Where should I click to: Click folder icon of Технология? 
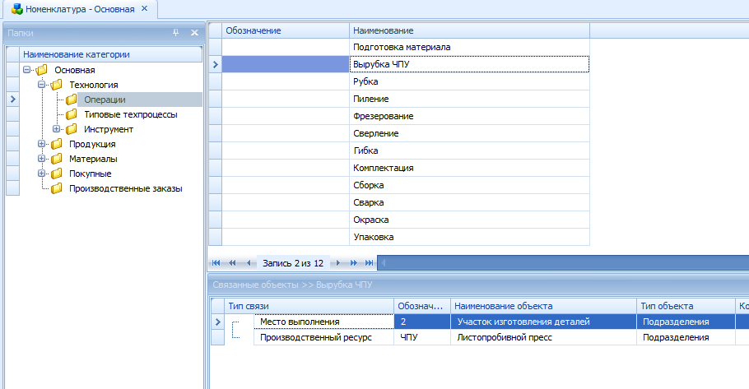[56, 85]
